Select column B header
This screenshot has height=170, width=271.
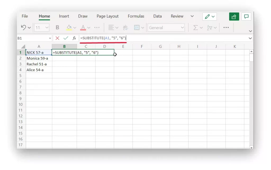[64, 46]
